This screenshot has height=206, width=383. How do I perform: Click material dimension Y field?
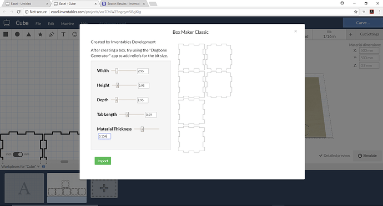369,58
